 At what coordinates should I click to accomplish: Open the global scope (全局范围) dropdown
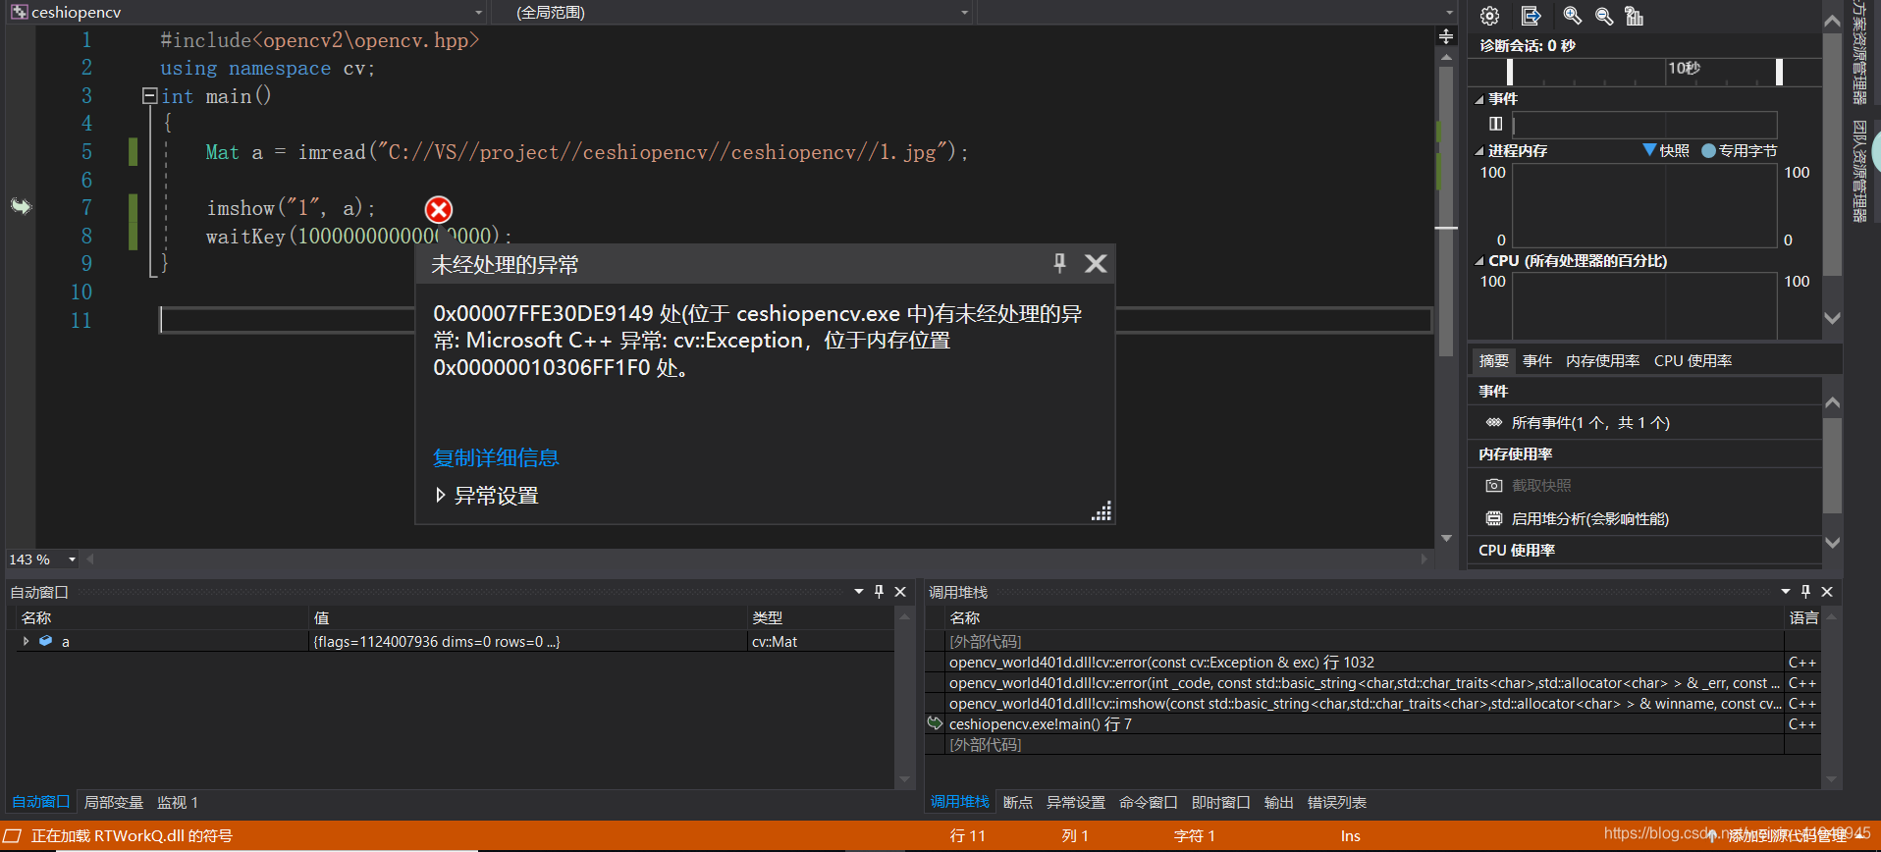[964, 13]
